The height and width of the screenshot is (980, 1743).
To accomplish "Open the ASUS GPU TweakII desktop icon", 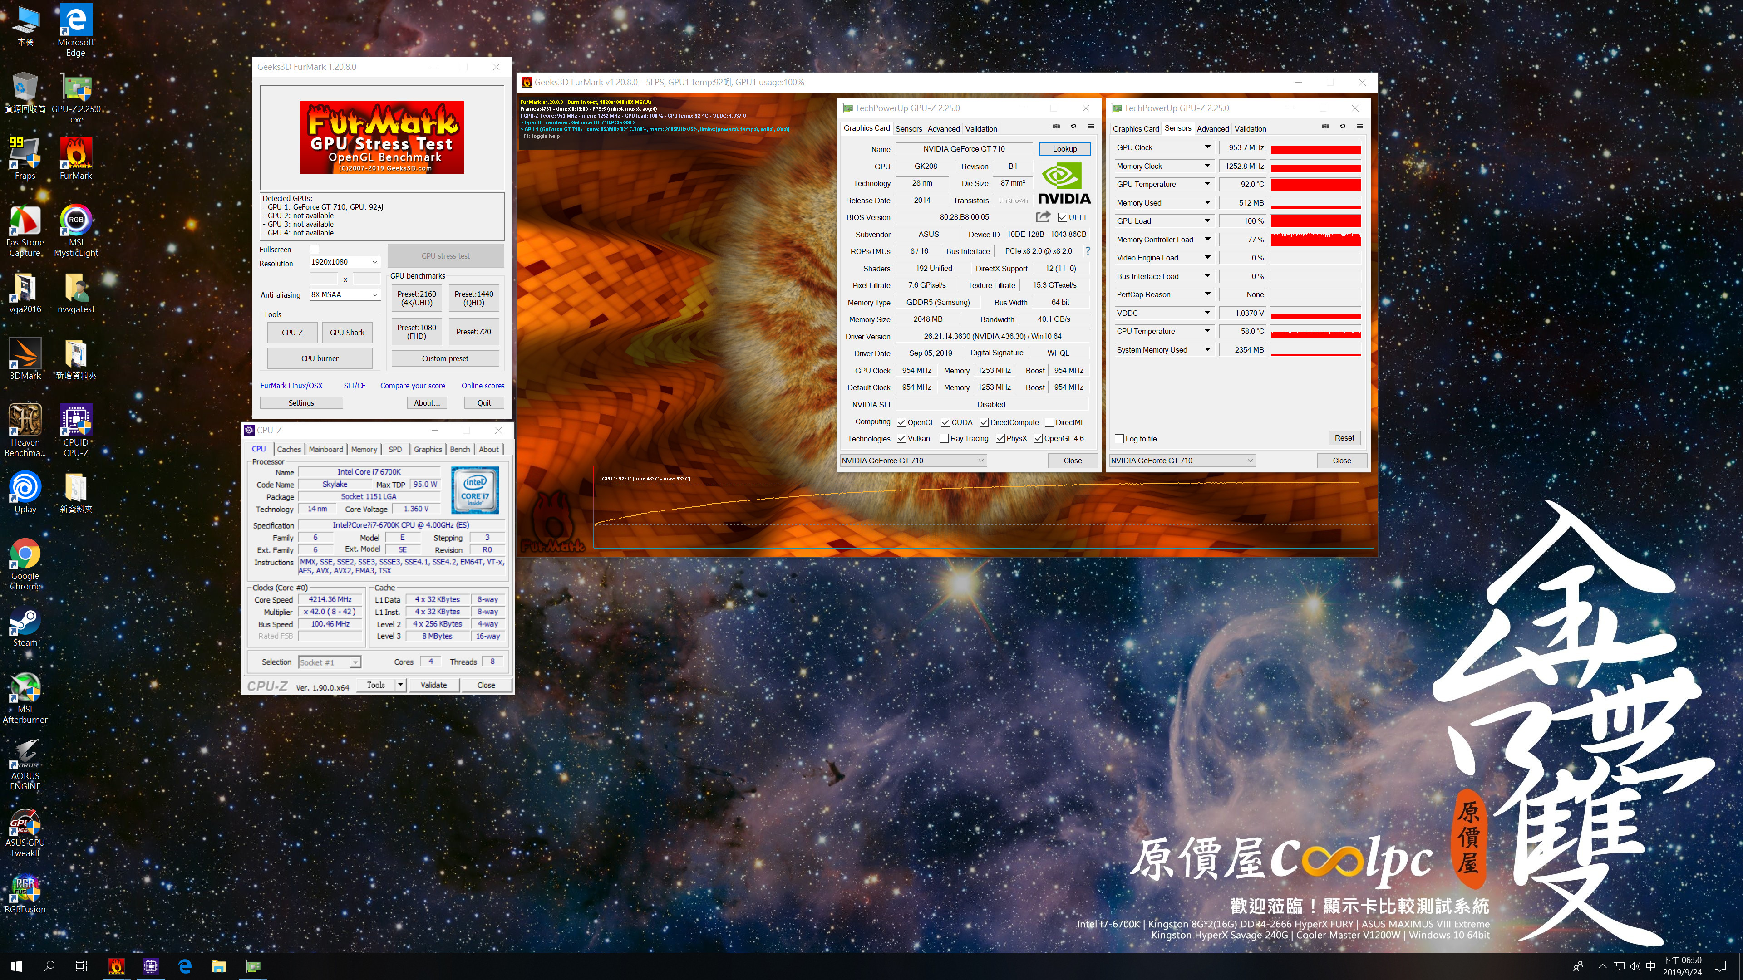I will (25, 831).
